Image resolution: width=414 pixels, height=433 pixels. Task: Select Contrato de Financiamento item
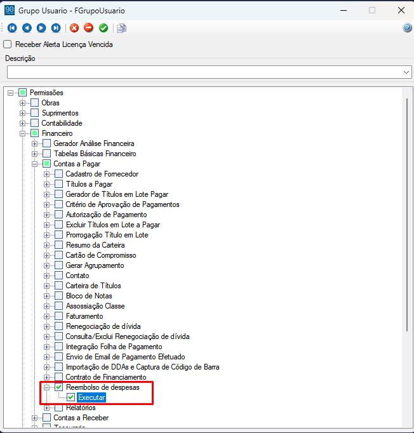106,377
